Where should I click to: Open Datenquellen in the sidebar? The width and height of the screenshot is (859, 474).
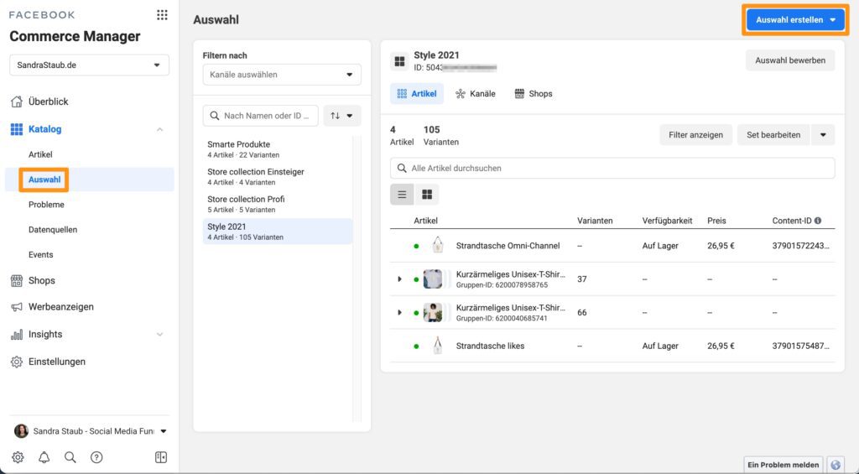coord(53,230)
